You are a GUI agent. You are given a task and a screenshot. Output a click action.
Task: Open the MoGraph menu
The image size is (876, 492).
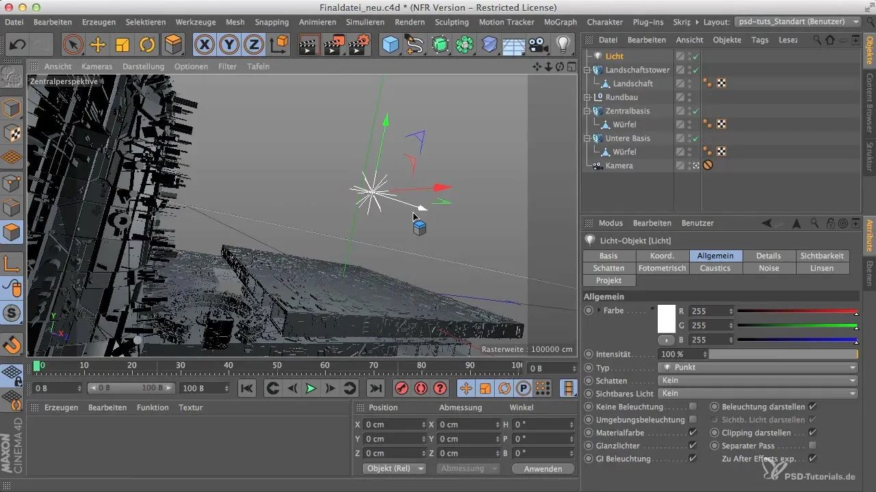560,22
